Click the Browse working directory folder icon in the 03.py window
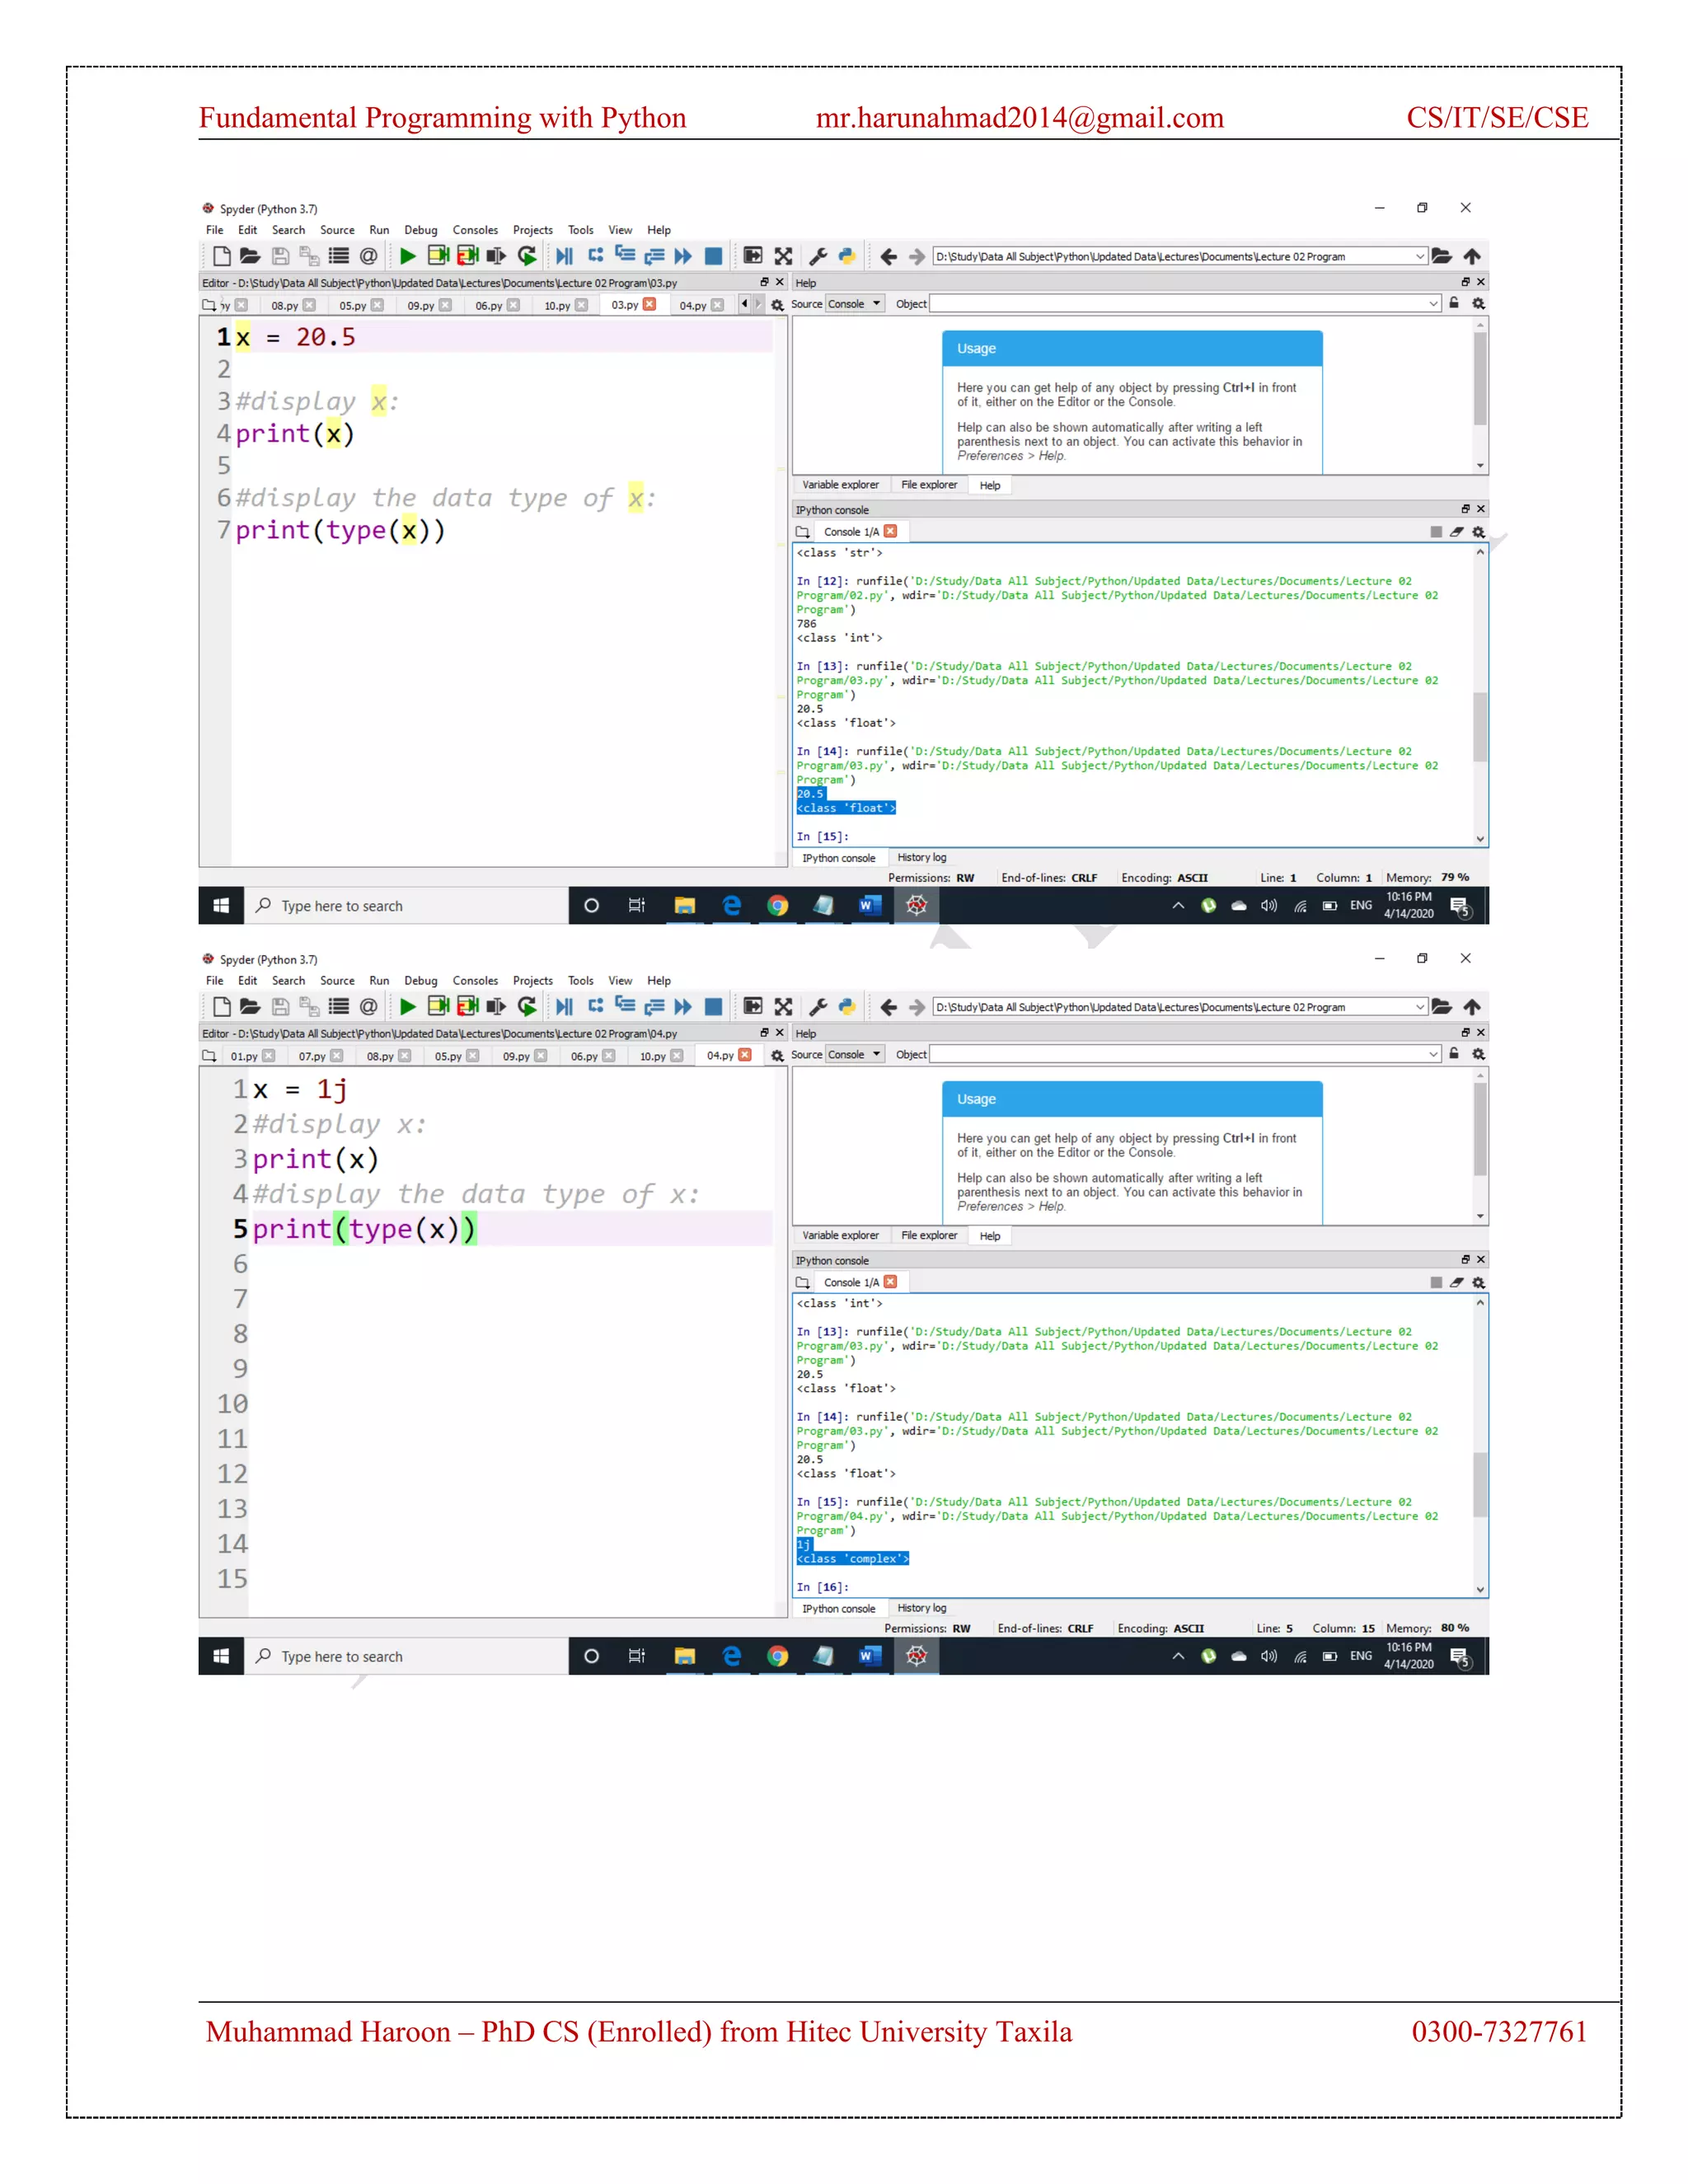This screenshot has width=1688, height=2184. [1441, 256]
